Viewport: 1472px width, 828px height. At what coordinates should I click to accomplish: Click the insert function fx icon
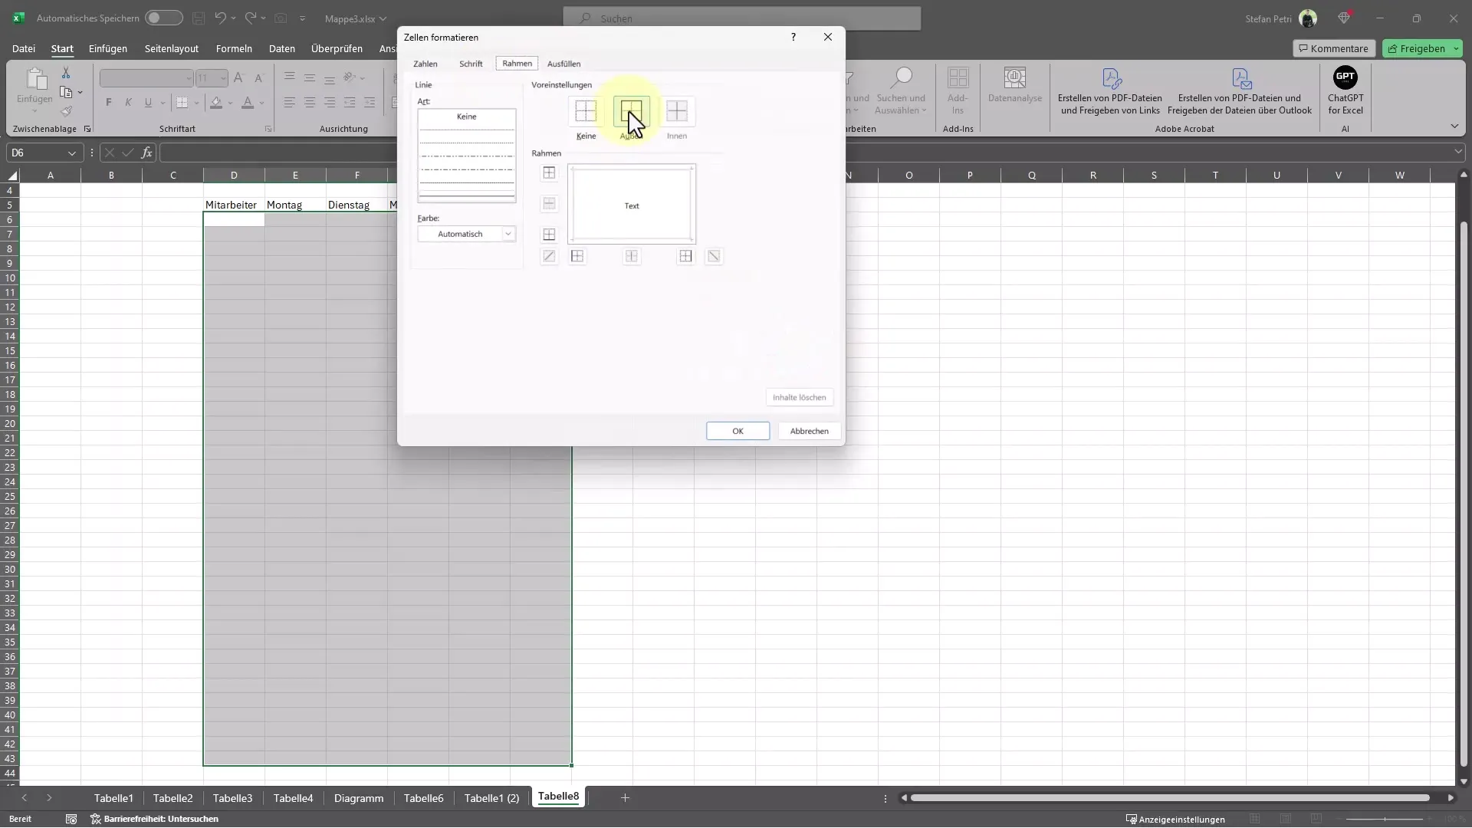[146, 153]
